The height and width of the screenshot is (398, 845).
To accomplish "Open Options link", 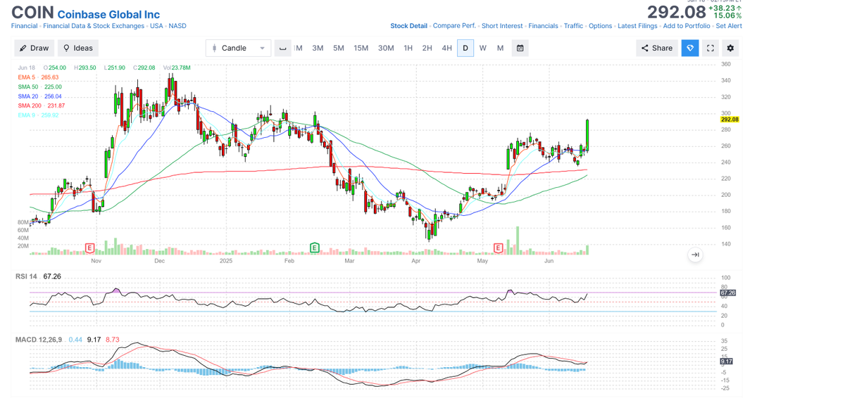I will coord(601,26).
